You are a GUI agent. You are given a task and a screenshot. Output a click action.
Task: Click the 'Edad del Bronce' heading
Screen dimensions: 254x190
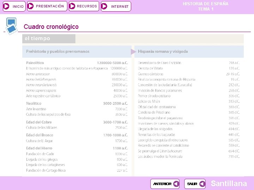[x=40, y=135]
